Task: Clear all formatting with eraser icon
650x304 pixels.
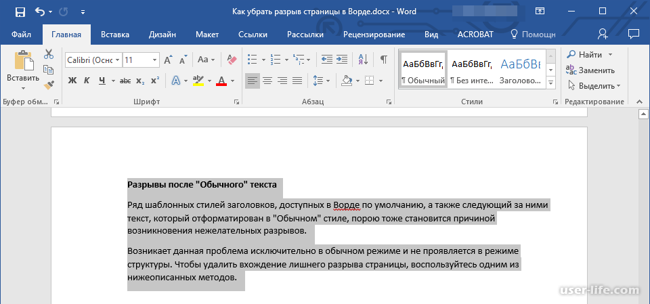Action: coord(232,60)
